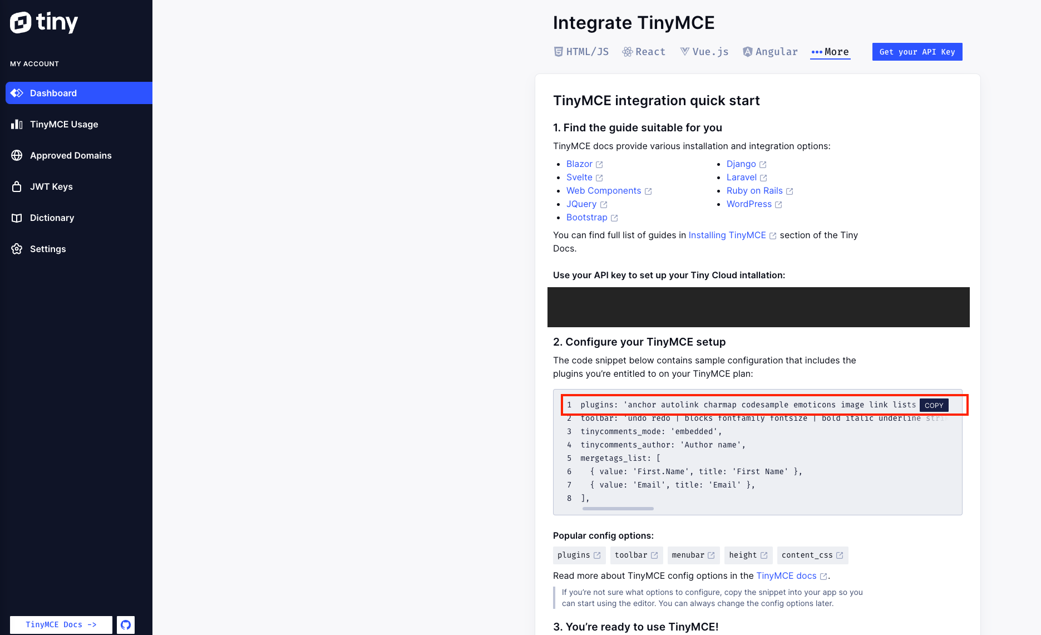Click the HTML5 icon on HTML/JS tab
1041x635 pixels.
pyautogui.click(x=558, y=52)
